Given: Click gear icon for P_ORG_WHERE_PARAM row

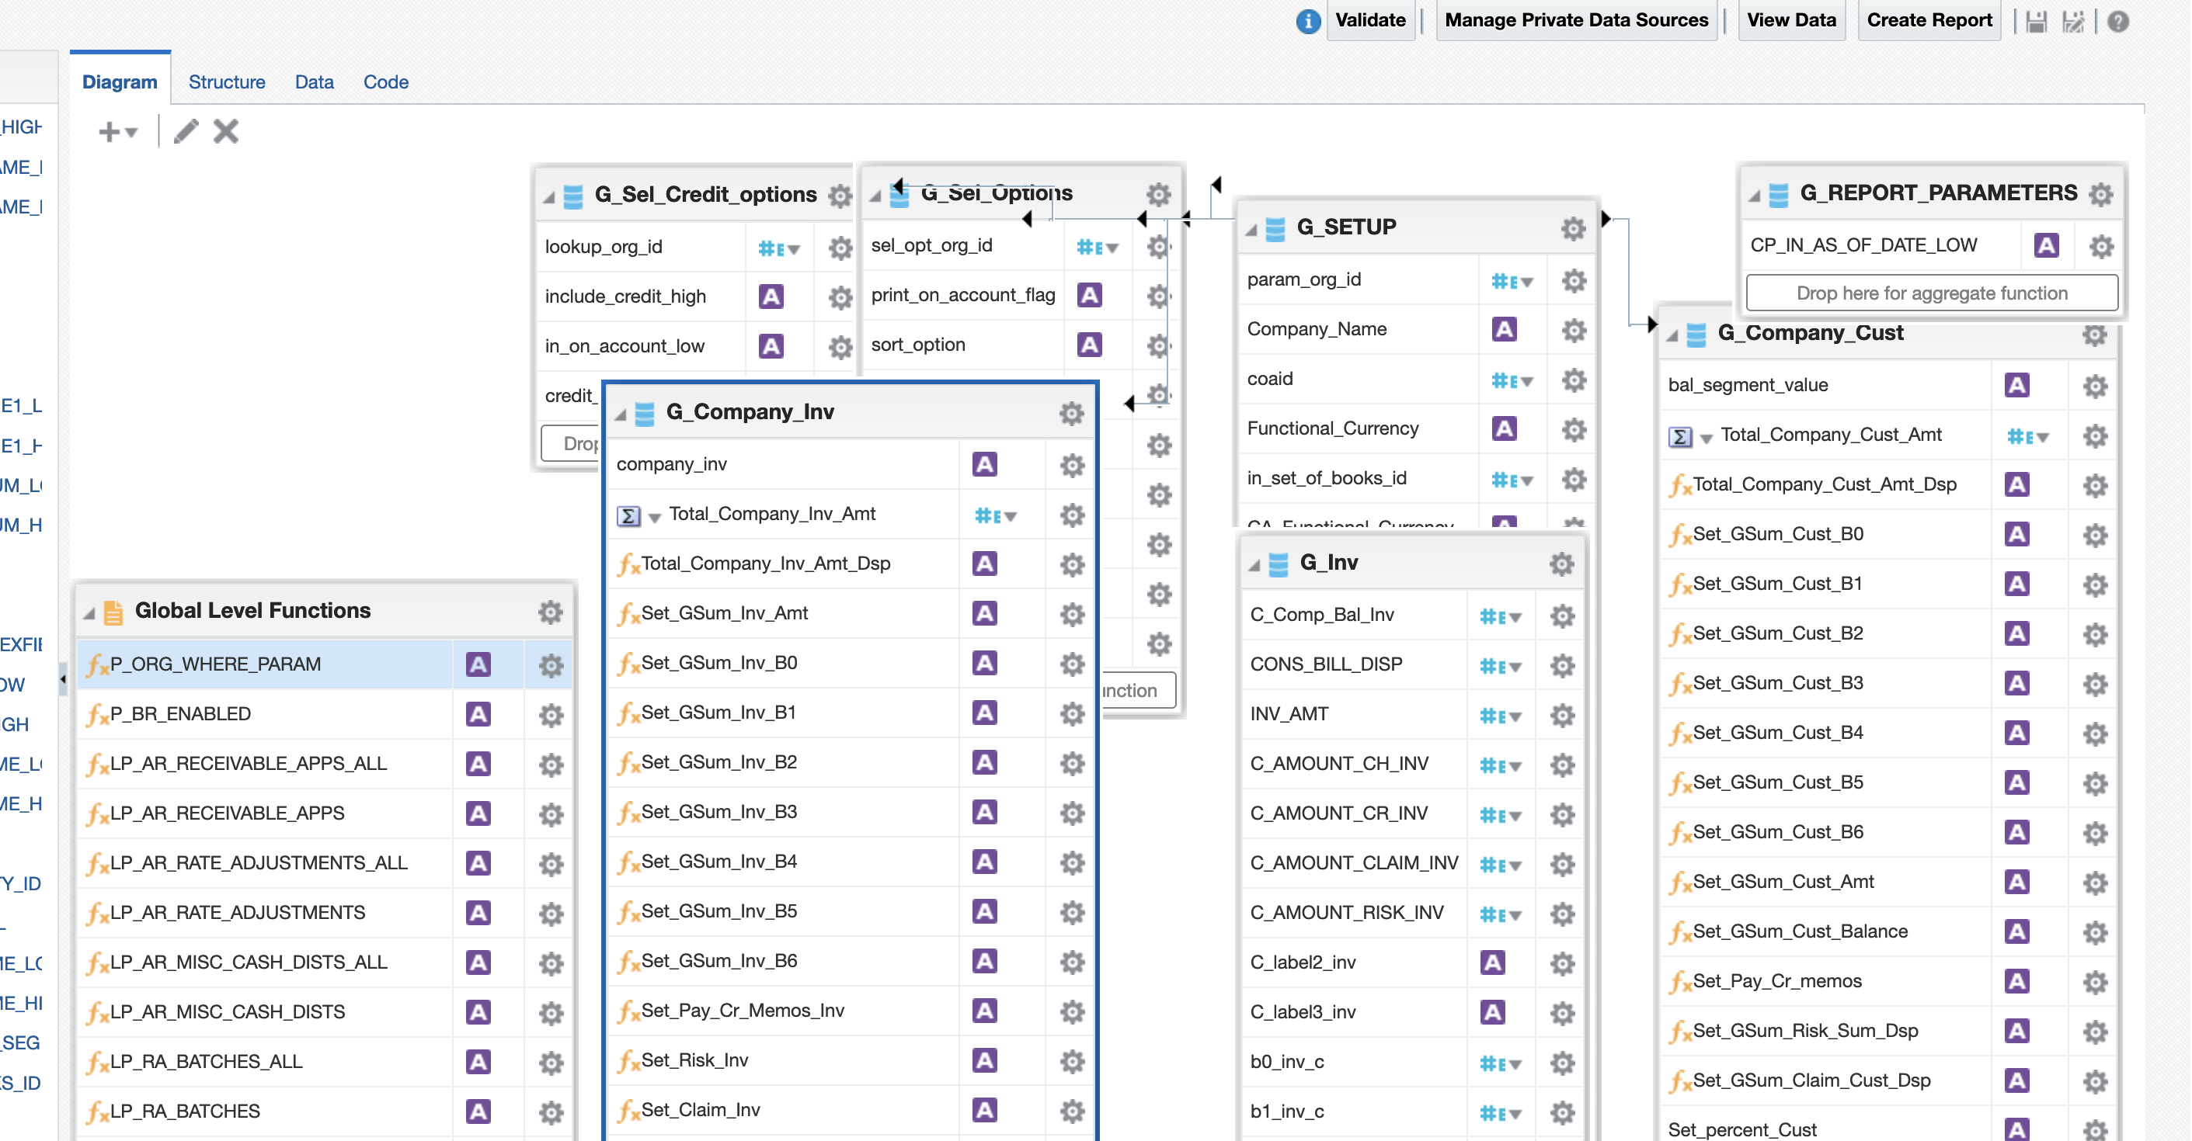Looking at the screenshot, I should pos(551,665).
